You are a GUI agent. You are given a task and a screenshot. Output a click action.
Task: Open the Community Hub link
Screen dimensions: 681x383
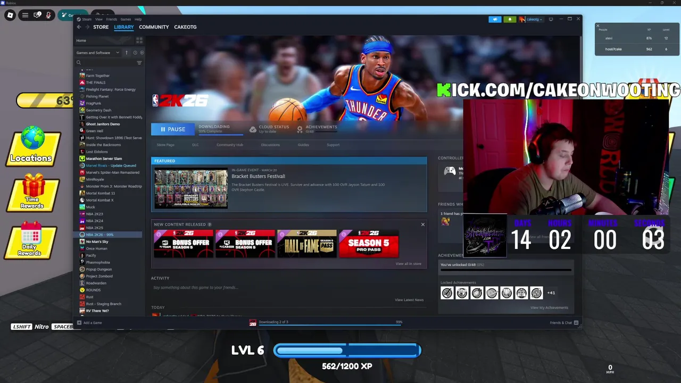tap(230, 145)
